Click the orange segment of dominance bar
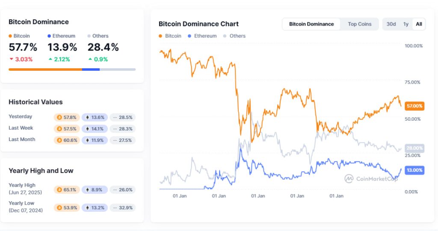Viewport: 438px width, 231px height. pyautogui.click(x=45, y=69)
